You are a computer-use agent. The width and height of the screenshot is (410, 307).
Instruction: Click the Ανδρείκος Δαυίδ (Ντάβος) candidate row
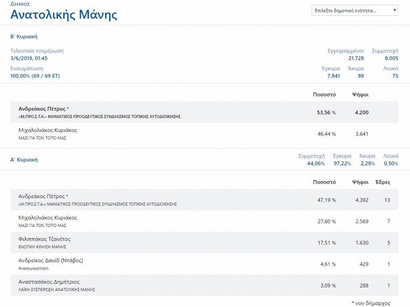pos(204,264)
